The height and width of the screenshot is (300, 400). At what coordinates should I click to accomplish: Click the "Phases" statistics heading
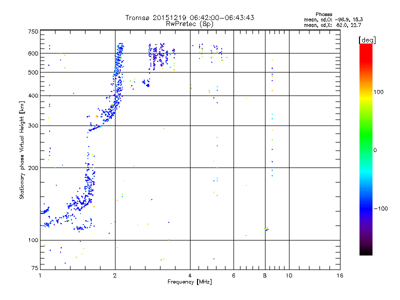[323, 14]
